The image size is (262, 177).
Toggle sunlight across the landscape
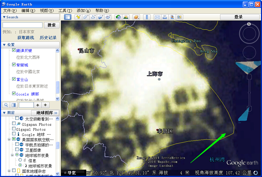[x=126, y=17]
